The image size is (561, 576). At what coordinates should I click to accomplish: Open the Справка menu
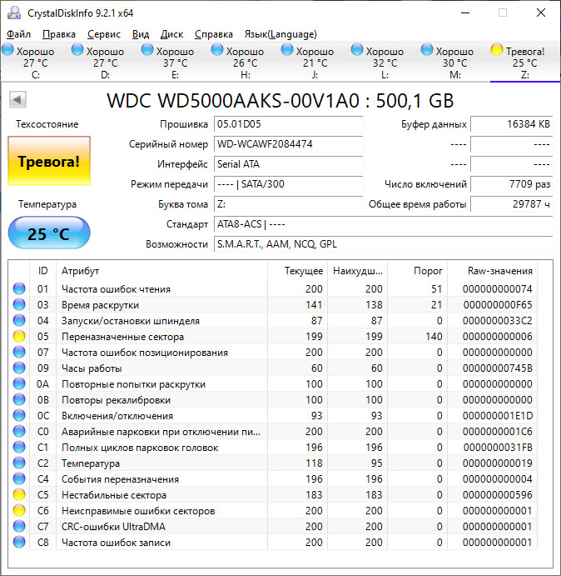[214, 34]
